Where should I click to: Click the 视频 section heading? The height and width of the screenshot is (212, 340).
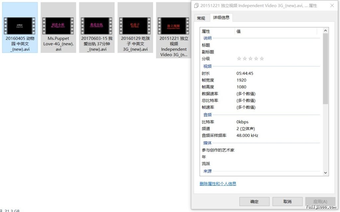click(207, 66)
